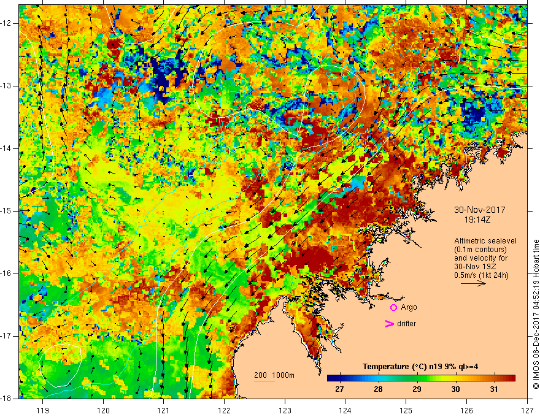Click the 'Temperature (°C) n19 9% ql>=4' title
The width and height of the screenshot is (540, 417).
(x=420, y=367)
